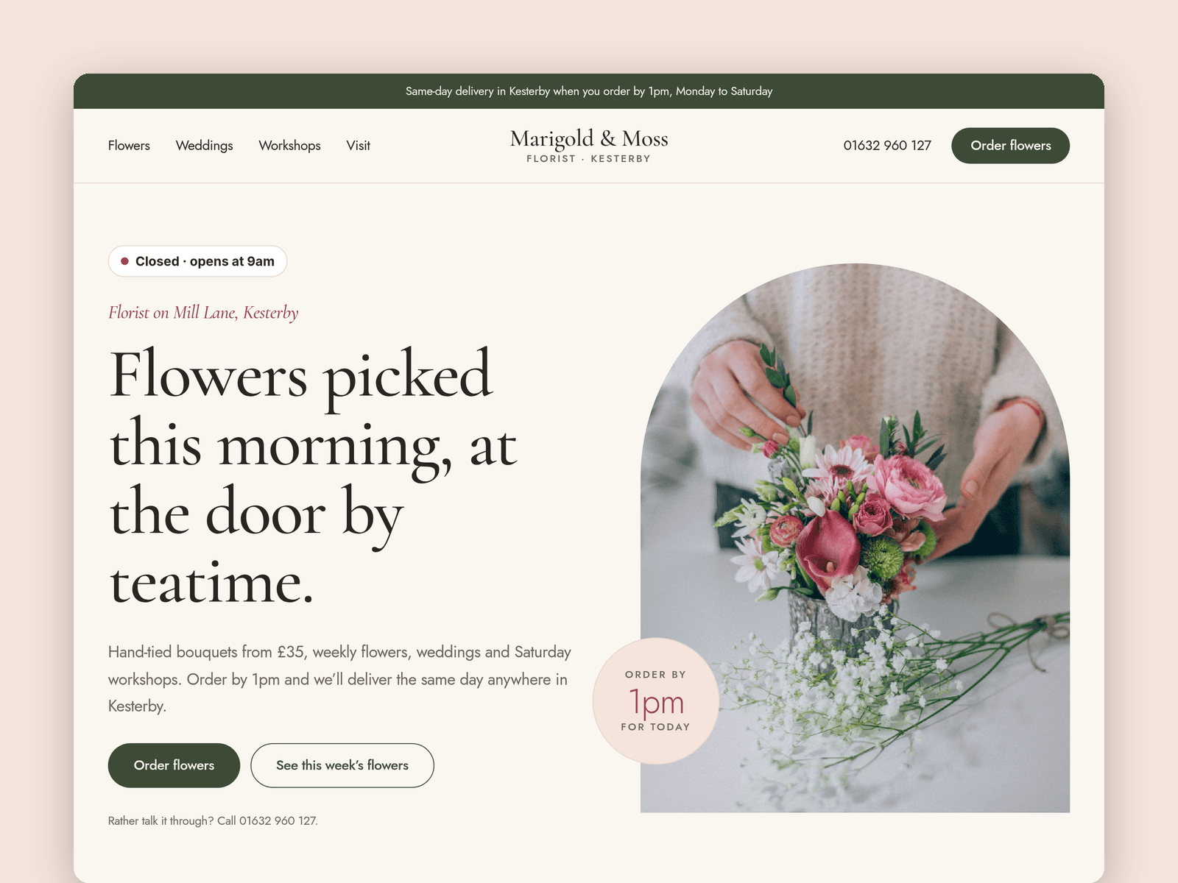1178x883 pixels.
Task: Open the Flowers nav menu item
Action: click(x=129, y=146)
